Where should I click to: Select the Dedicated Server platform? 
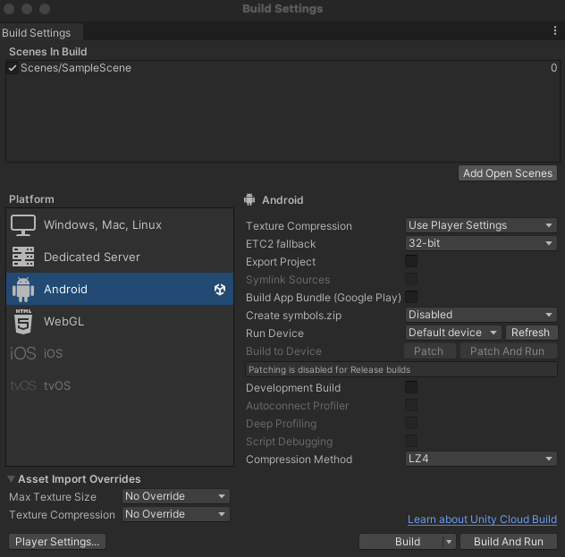pos(120,257)
